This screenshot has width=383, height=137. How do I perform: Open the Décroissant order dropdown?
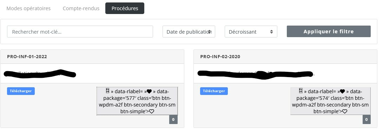(251, 32)
